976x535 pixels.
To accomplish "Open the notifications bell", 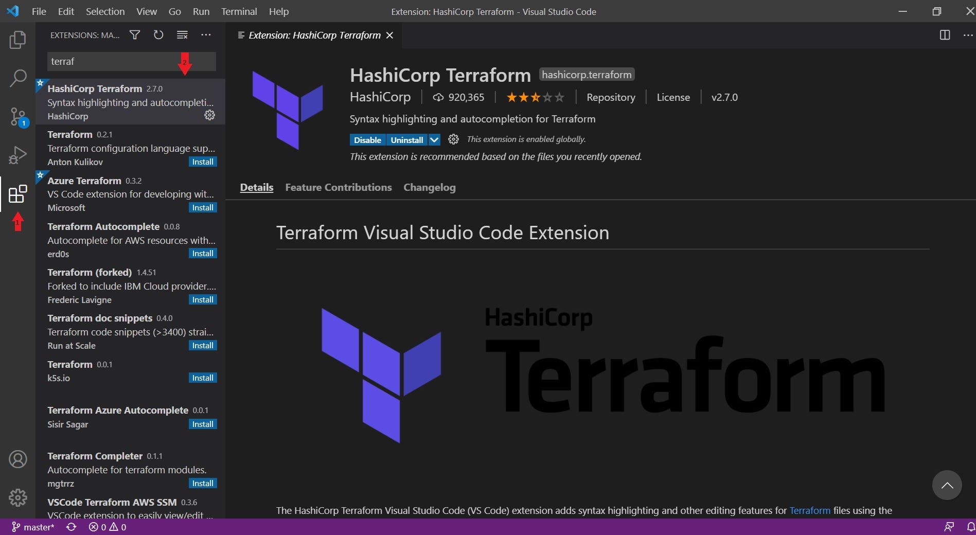I will [x=970, y=527].
